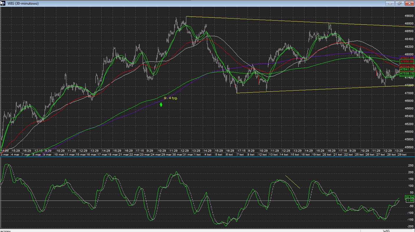Select the orange-boxed 47641.99 price label
The height and width of the screenshot is (232, 415).
tap(407, 69)
